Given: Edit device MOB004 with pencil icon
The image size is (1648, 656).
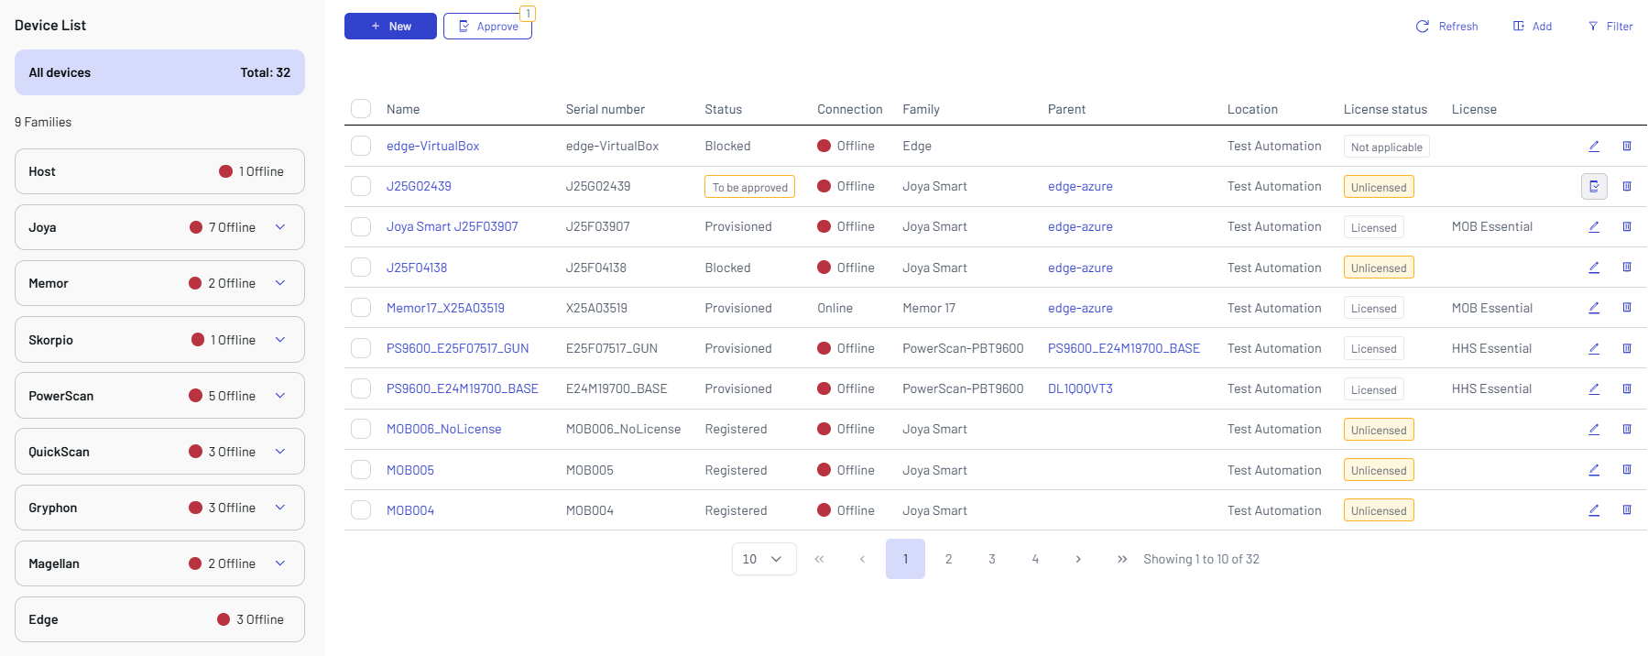Looking at the screenshot, I should pyautogui.click(x=1594, y=510).
